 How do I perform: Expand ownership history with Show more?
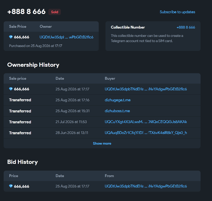[102, 143]
